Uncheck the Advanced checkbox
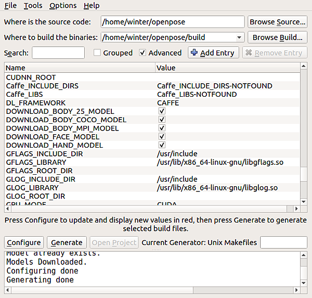The height and width of the screenshot is (298, 312). [143, 53]
